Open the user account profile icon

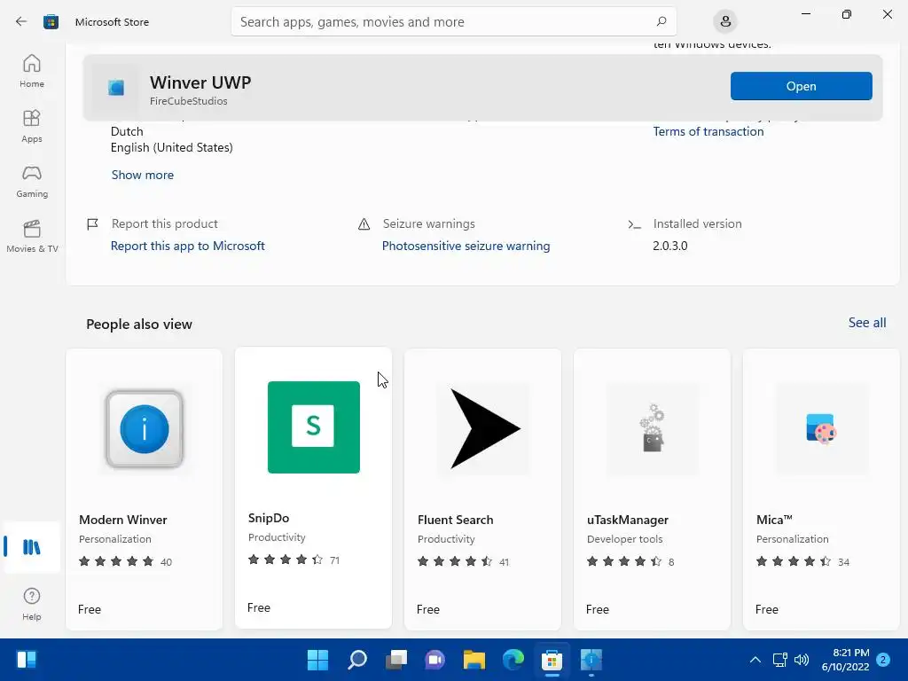725,22
